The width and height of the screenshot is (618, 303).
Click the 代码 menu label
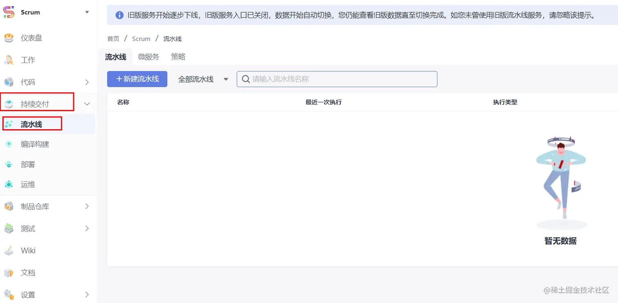point(28,82)
